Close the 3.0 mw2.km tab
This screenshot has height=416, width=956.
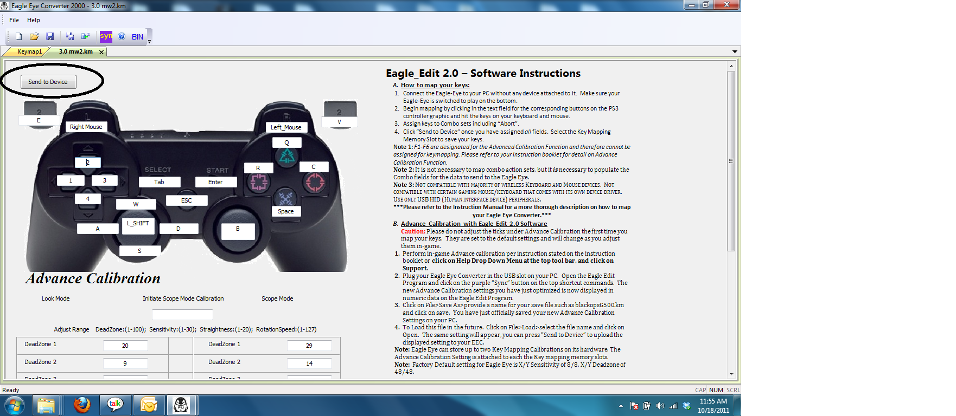tap(101, 52)
